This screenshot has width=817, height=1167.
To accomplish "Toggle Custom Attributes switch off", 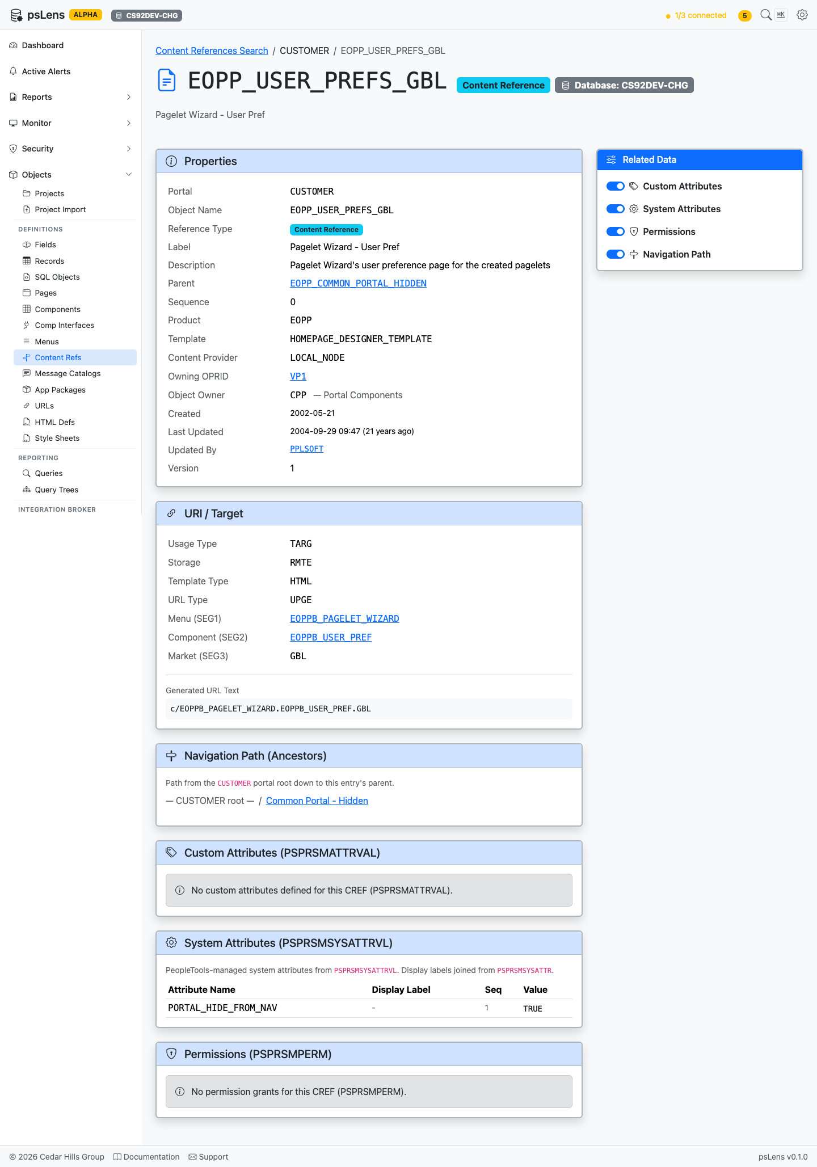I will pos(616,186).
